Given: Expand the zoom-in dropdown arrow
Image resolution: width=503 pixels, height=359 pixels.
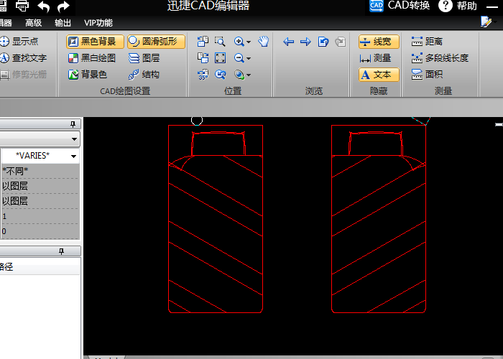Looking at the screenshot, I should (249, 42).
